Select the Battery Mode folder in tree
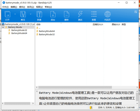 [15, 27]
